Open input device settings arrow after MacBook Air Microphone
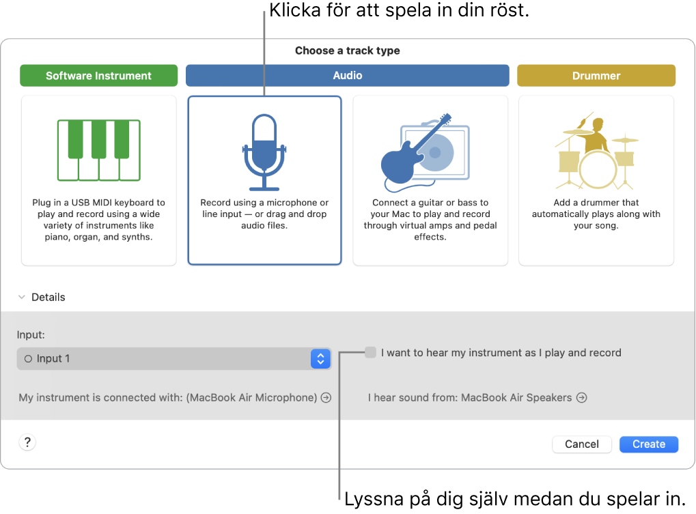The height and width of the screenshot is (514, 696). [326, 397]
